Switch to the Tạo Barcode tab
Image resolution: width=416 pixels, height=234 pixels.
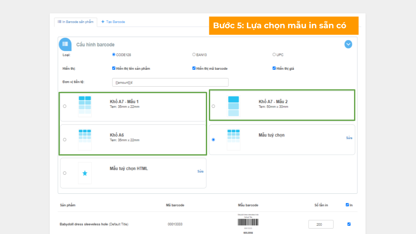click(x=113, y=22)
